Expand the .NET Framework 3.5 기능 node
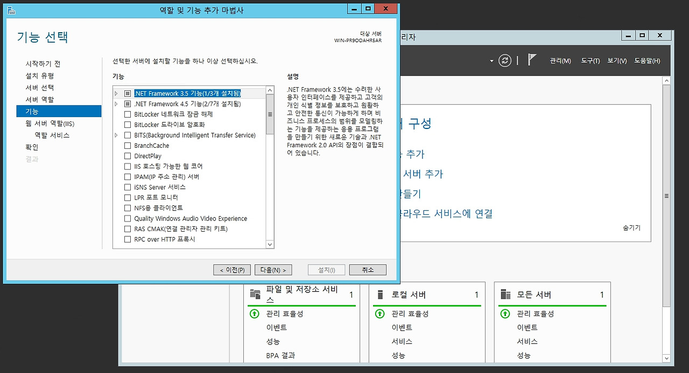 pyautogui.click(x=116, y=94)
